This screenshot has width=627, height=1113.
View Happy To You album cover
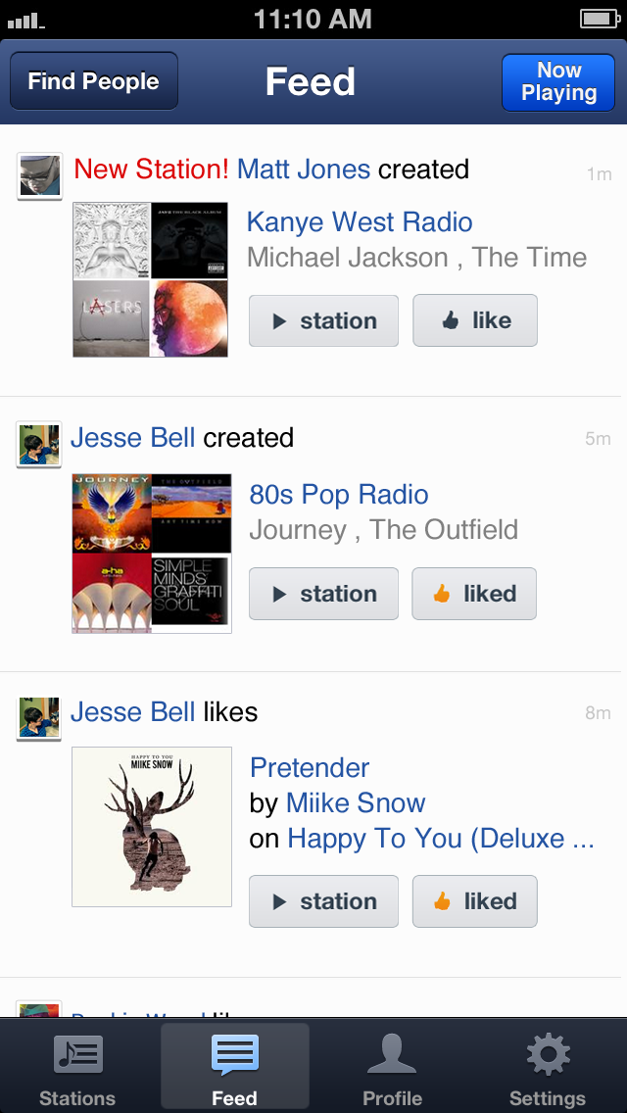152,827
